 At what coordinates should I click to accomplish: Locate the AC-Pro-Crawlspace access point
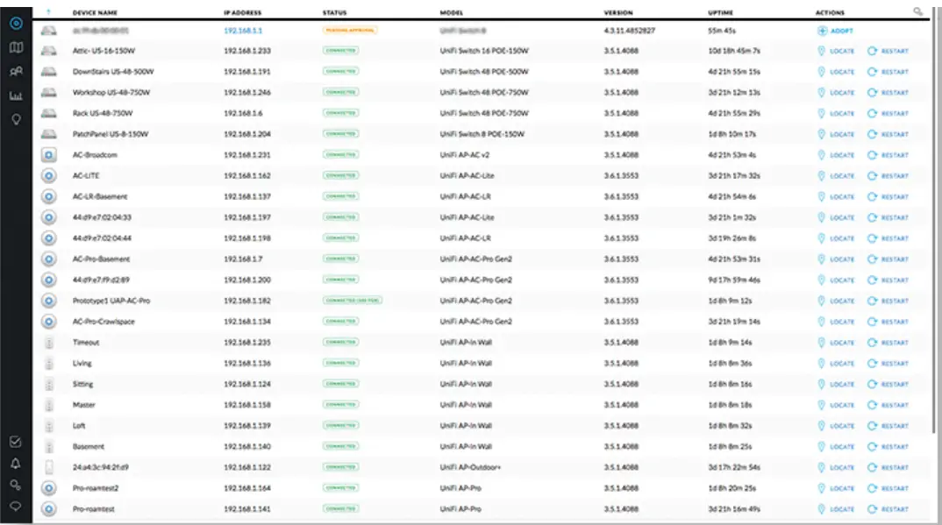836,322
